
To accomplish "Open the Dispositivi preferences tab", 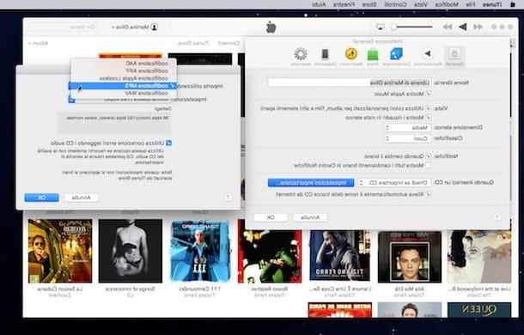I will (x=326, y=57).
